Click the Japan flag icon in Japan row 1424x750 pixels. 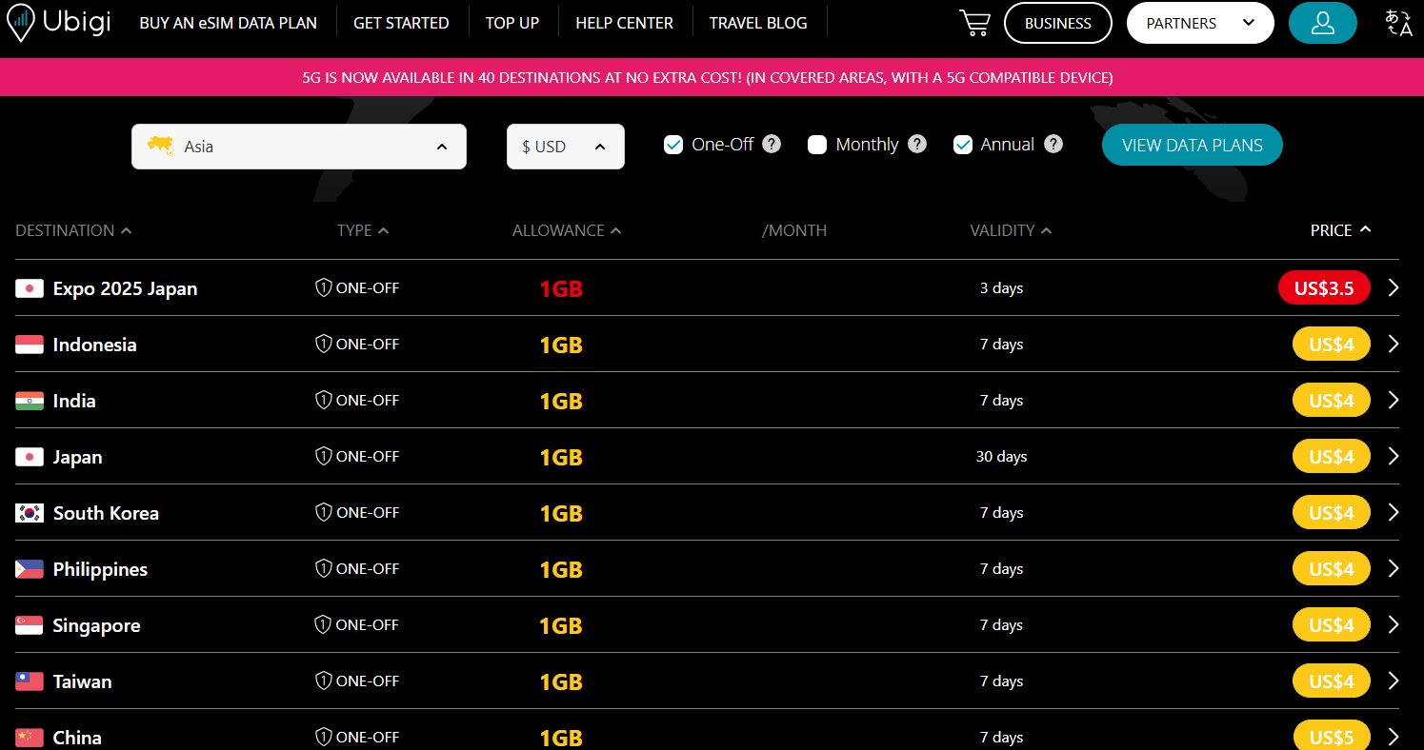pos(30,457)
